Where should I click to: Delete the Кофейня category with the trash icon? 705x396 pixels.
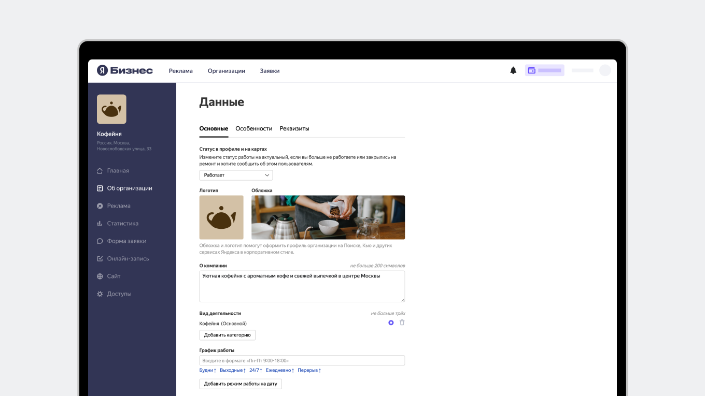click(x=402, y=322)
